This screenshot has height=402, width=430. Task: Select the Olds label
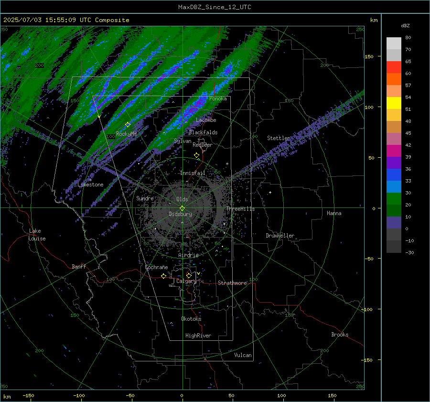182,199
